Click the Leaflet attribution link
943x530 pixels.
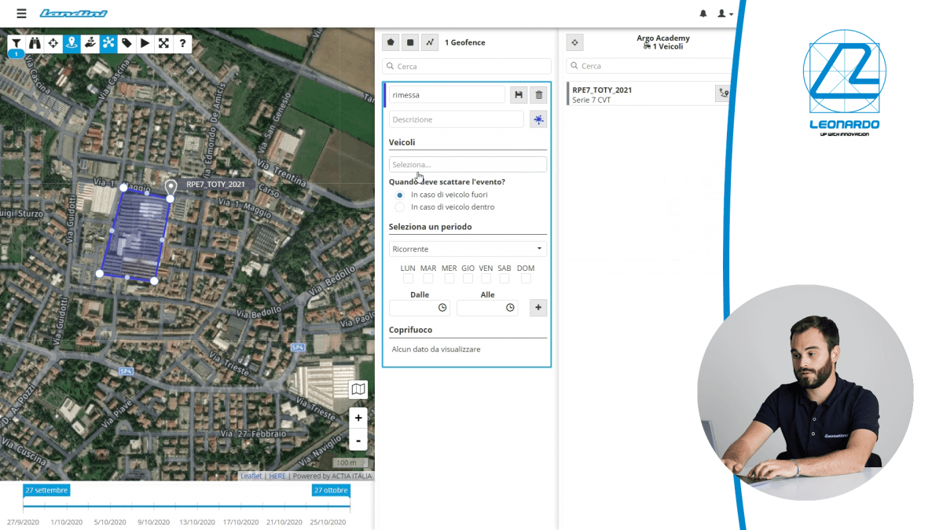pyautogui.click(x=251, y=476)
